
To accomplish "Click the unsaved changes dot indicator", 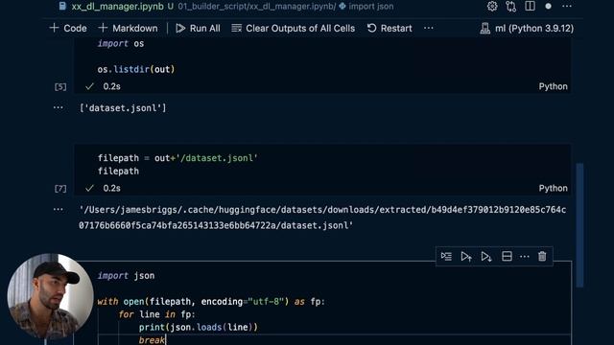I will [548, 7].
